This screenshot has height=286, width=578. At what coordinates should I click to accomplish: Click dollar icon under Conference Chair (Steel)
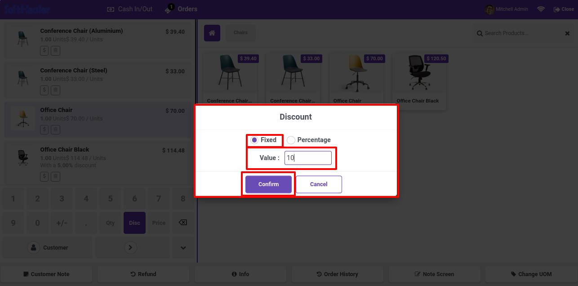[44, 90]
